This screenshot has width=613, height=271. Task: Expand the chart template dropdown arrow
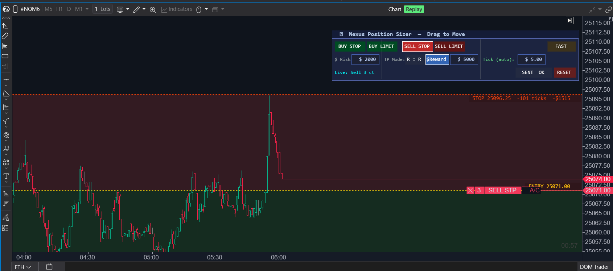[128, 9]
